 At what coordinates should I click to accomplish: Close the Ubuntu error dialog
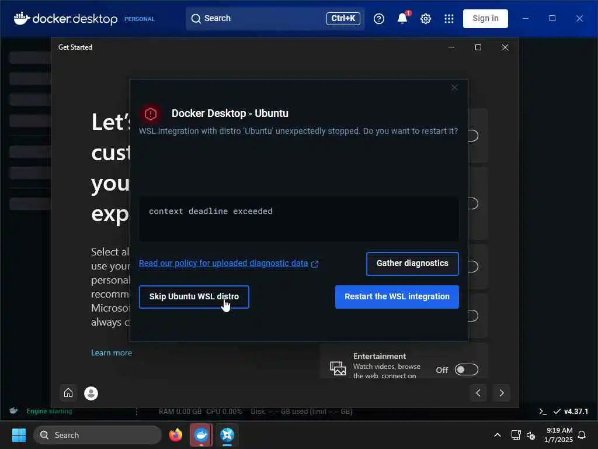pyautogui.click(x=454, y=88)
